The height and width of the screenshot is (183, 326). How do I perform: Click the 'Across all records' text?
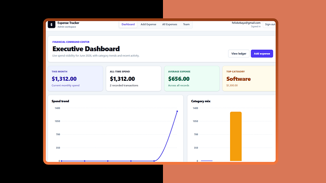[178, 85]
